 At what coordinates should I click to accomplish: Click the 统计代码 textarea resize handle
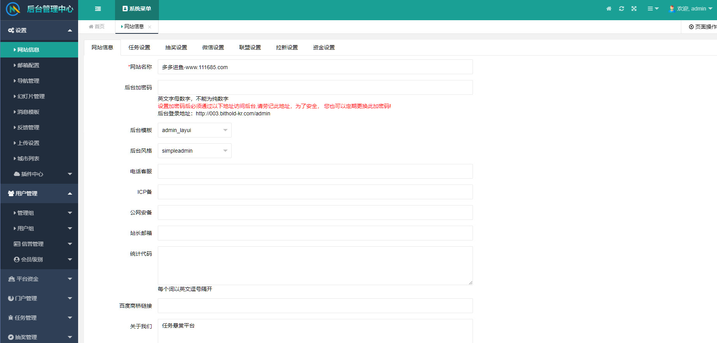click(x=470, y=282)
